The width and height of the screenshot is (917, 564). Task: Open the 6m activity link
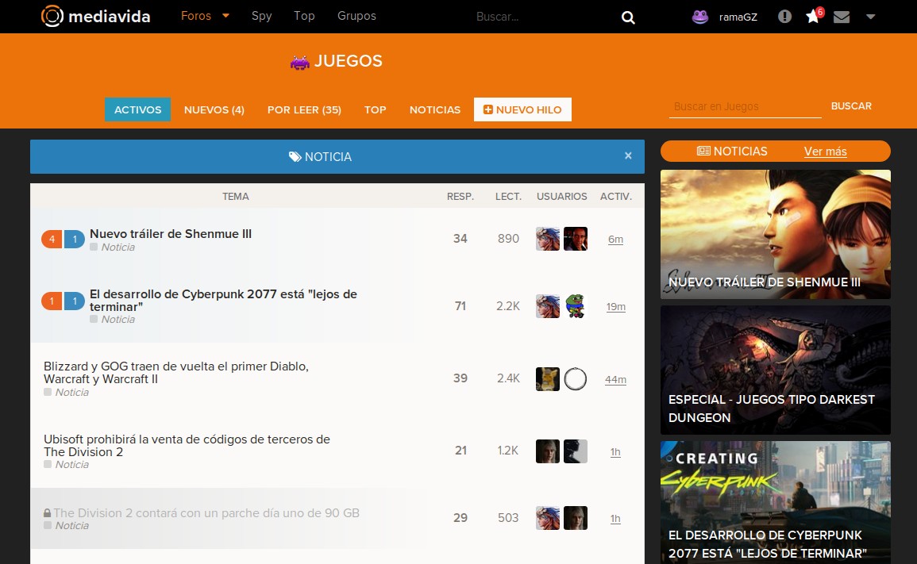[616, 239]
